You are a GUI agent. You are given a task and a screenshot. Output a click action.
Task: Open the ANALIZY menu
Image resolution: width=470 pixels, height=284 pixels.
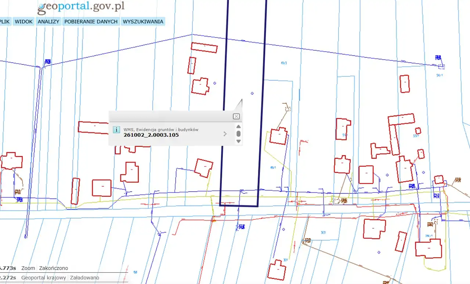coord(48,21)
